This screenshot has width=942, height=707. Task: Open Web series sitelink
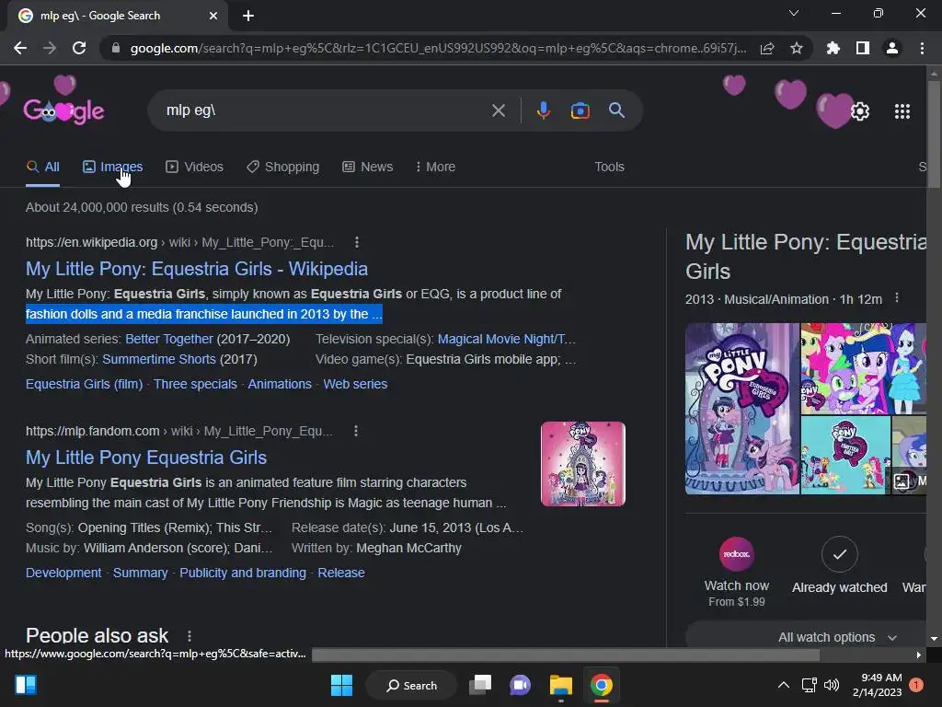coord(355,384)
